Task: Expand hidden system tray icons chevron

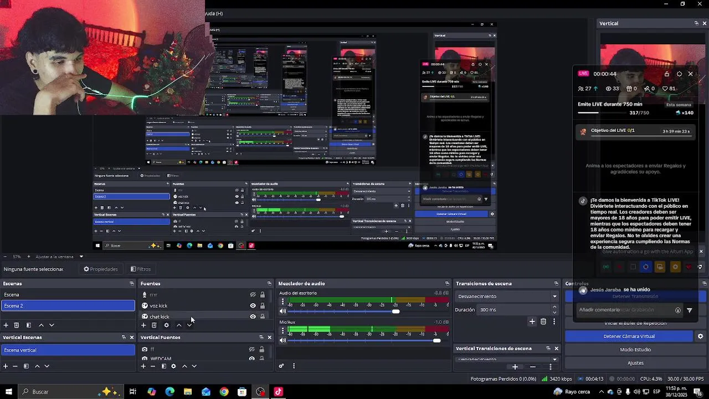Action: click(x=602, y=392)
